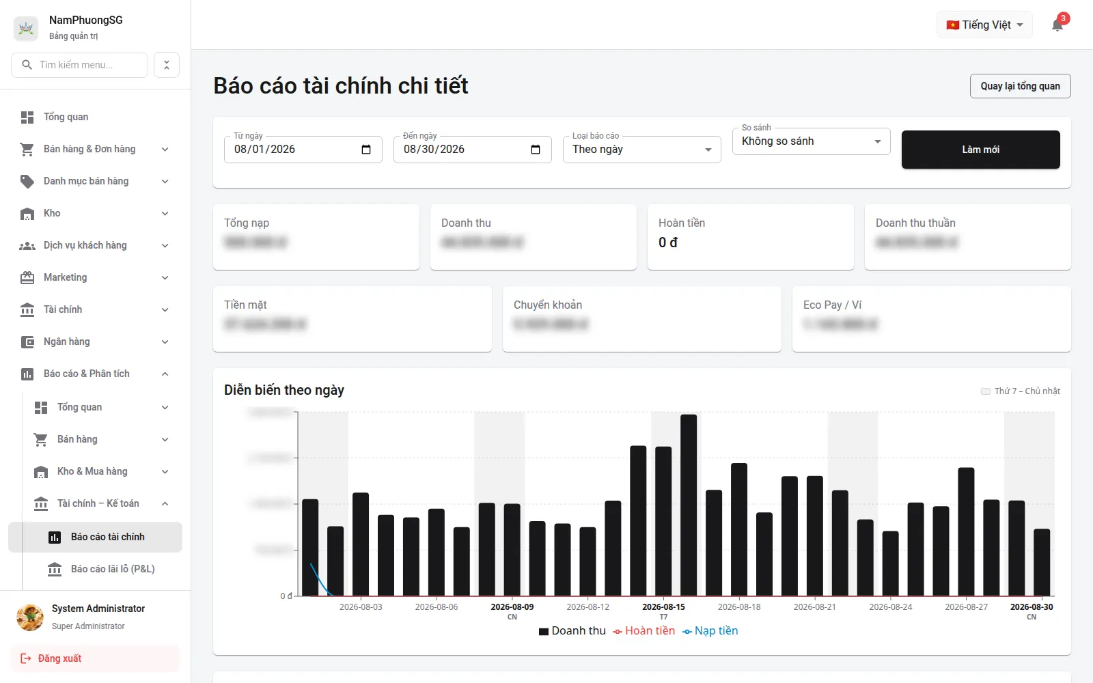Open the Loại báo cáo dropdown

(642, 150)
